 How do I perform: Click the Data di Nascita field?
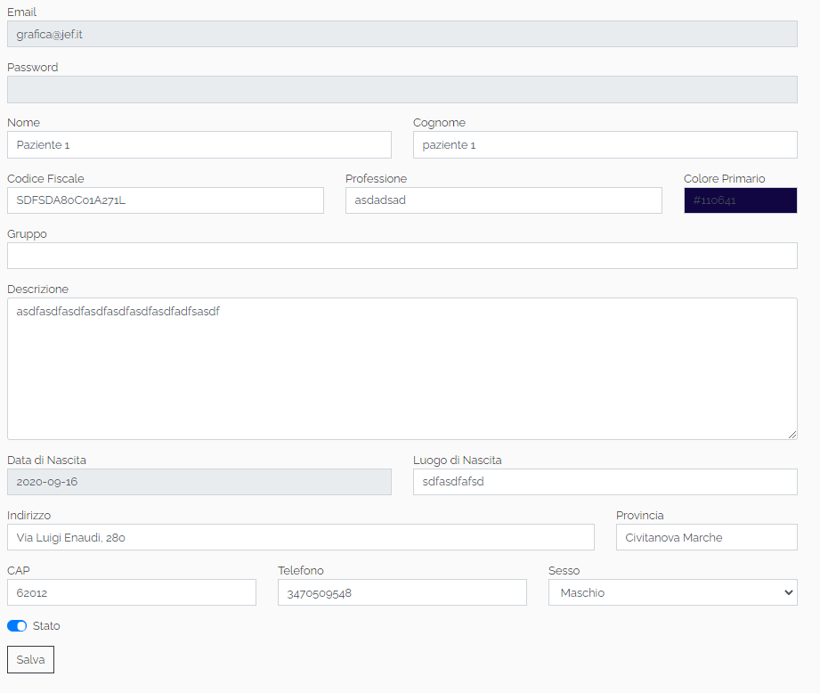tap(199, 482)
